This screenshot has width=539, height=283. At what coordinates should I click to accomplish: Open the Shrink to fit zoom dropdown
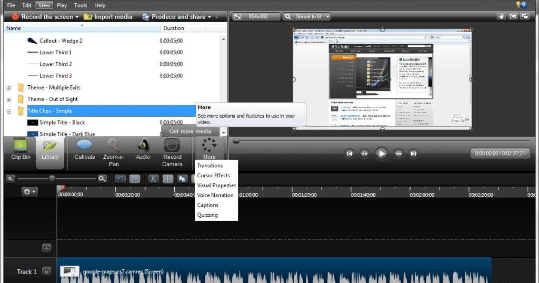click(x=307, y=16)
